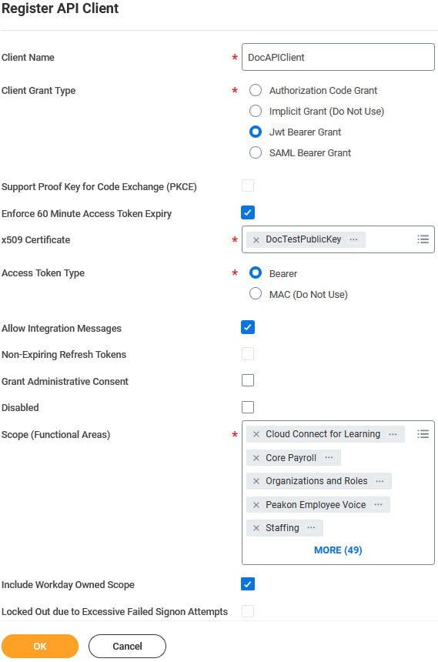The height and width of the screenshot is (662, 438).
Task: Open related actions for Staffing
Action: coord(311,527)
